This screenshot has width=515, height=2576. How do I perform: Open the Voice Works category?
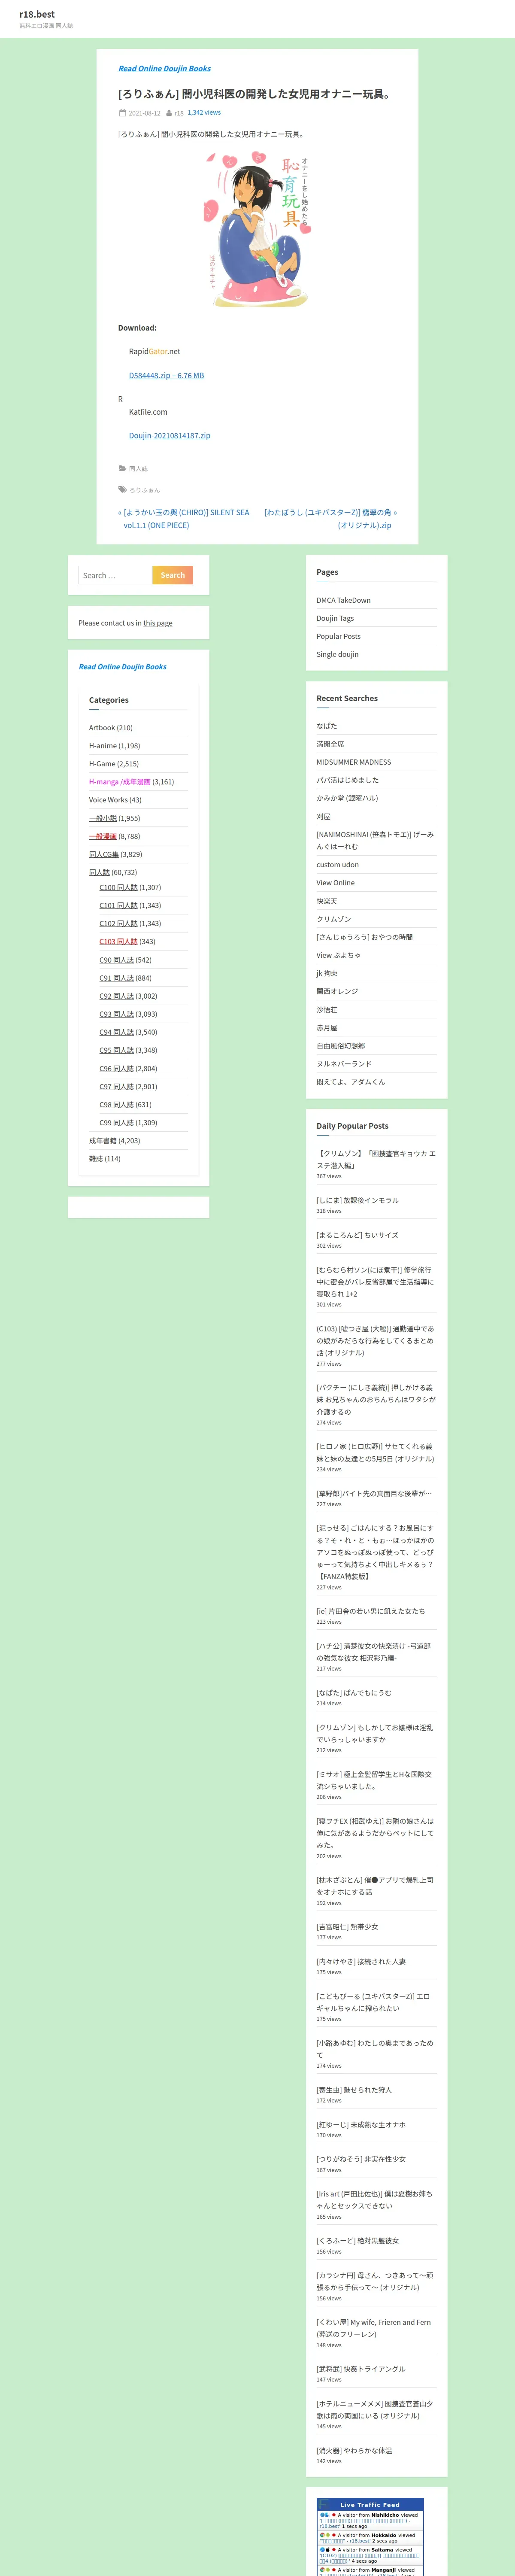click(x=108, y=800)
